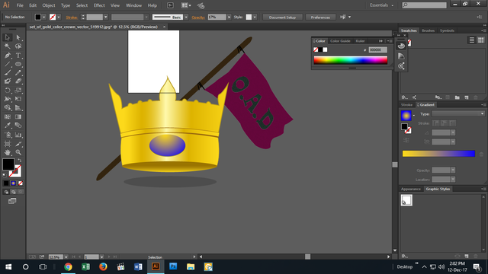Open stroke weight dropdown
The height and width of the screenshot is (274, 488).
pyautogui.click(x=106, y=17)
